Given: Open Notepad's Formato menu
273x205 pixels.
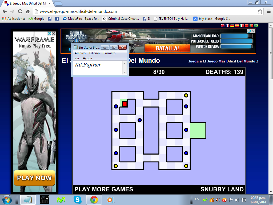Looking at the screenshot, I should pos(109,53).
